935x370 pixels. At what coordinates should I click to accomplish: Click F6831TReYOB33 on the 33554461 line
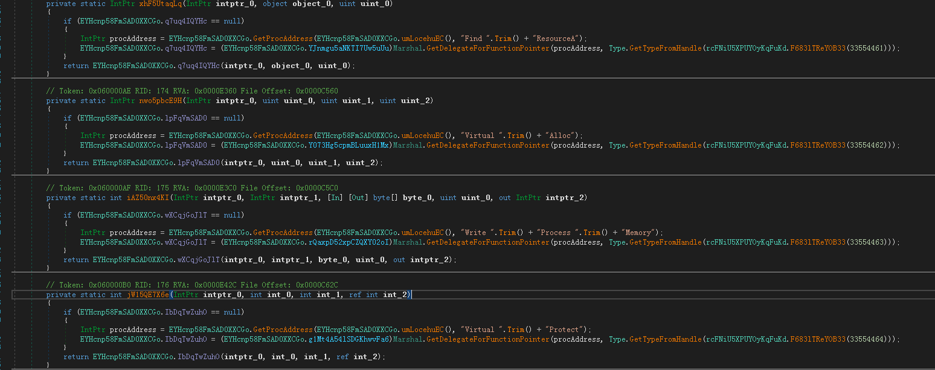click(818, 48)
